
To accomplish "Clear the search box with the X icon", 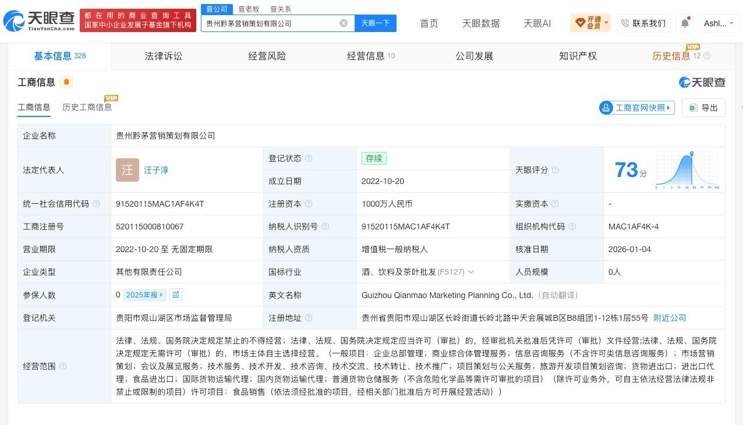I will (x=344, y=23).
